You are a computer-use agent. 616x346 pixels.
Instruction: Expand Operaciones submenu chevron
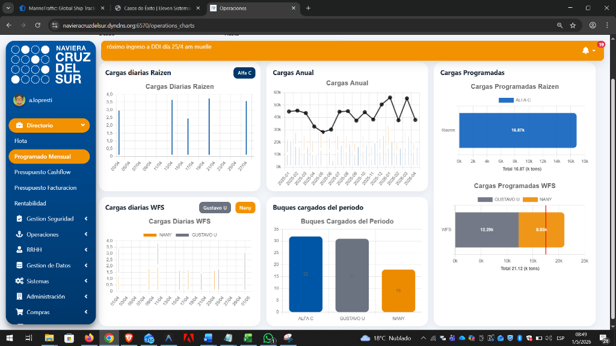[x=85, y=234]
